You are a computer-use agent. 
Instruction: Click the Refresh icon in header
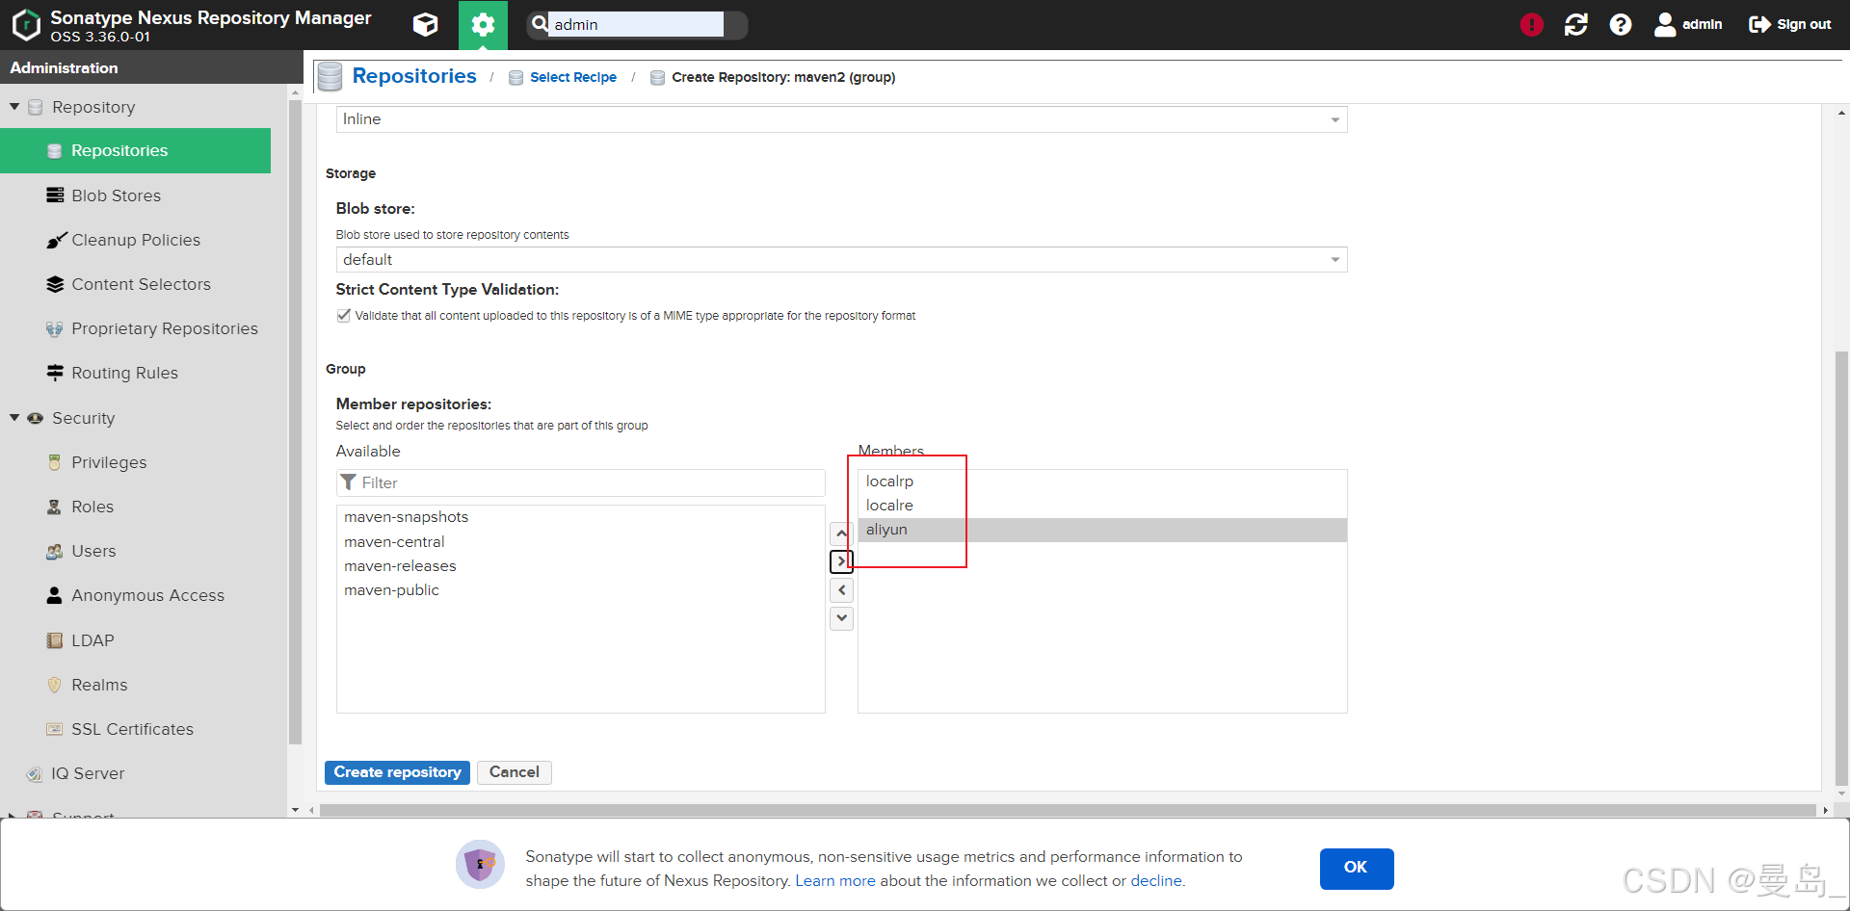pos(1576,25)
